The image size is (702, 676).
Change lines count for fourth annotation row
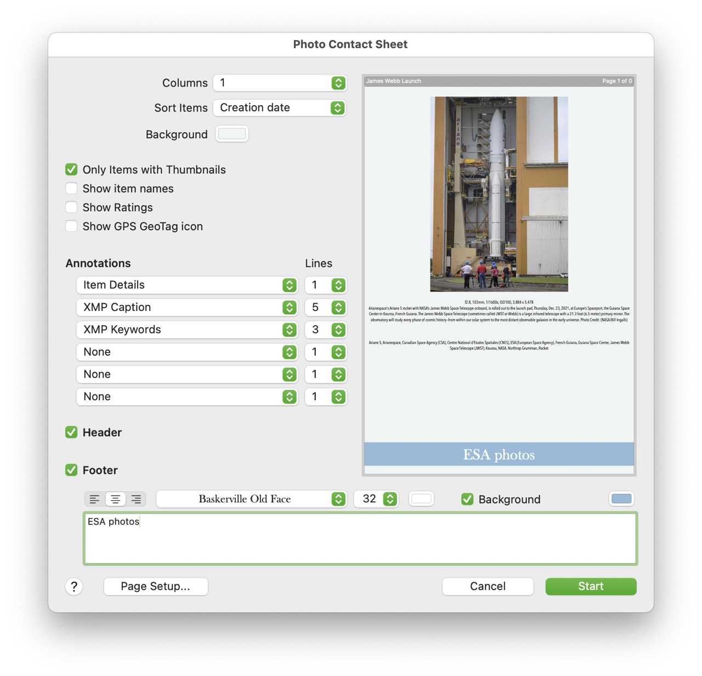click(326, 352)
